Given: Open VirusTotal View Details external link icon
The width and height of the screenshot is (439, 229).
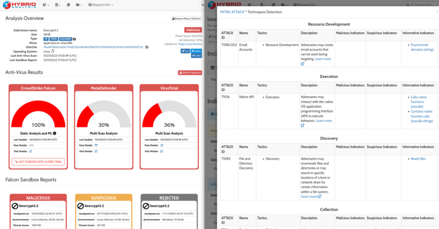Looking at the screenshot, I should pyautogui.click(x=162, y=145).
